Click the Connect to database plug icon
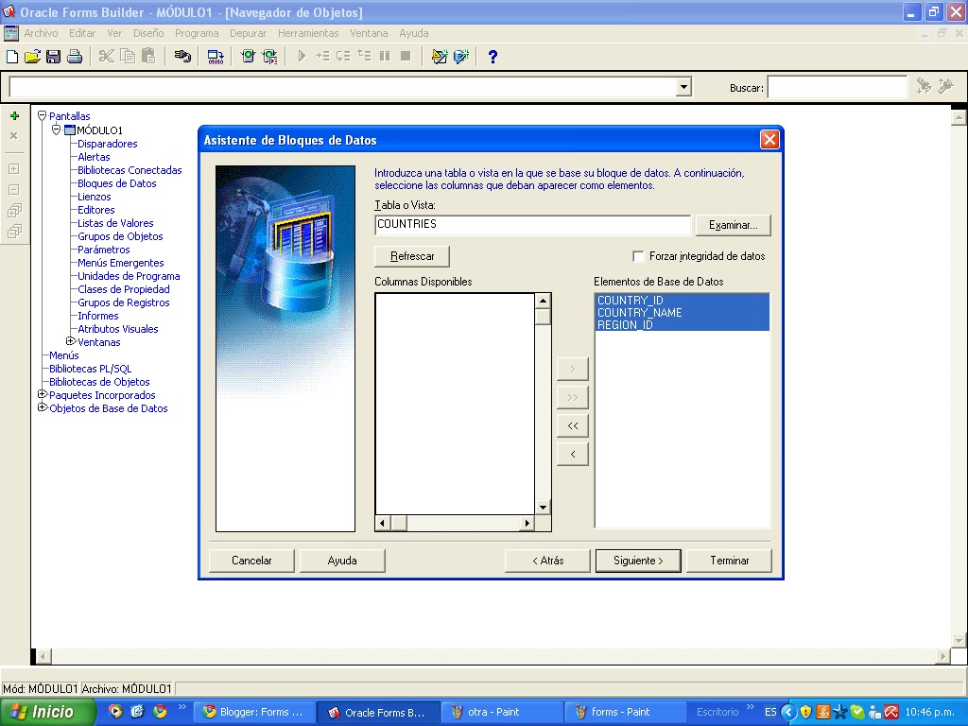The width and height of the screenshot is (968, 726). [x=182, y=57]
